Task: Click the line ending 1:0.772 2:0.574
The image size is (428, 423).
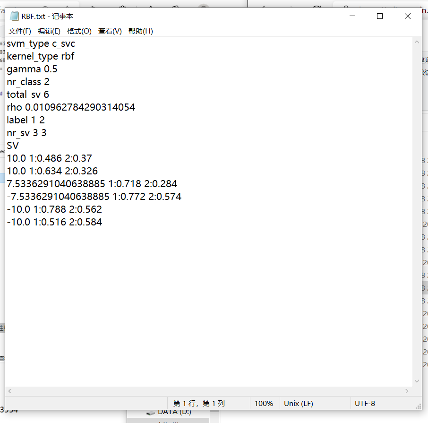Action: tap(94, 197)
